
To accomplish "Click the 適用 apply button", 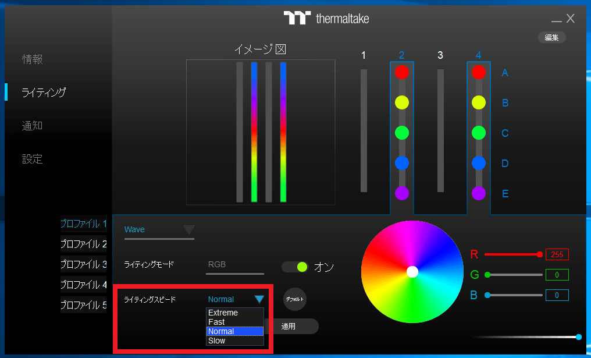I will point(289,327).
